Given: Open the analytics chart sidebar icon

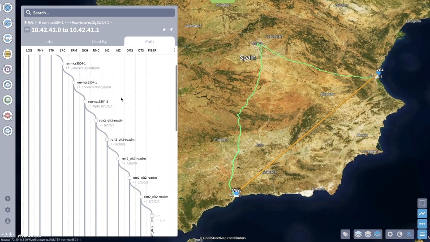Looking at the screenshot, I should tap(8, 23).
